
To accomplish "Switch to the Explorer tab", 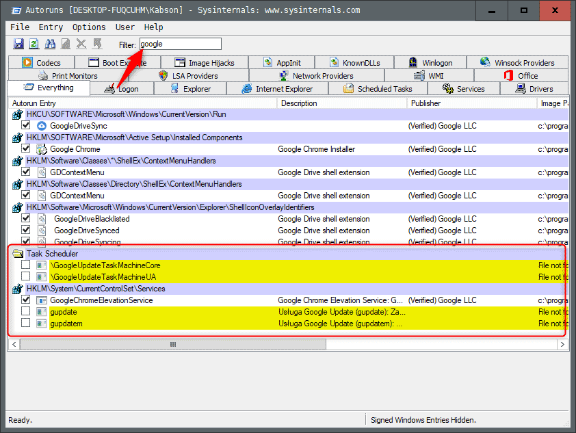I will click(x=190, y=89).
